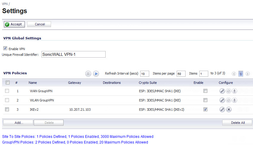
Task: Click the Enable column header
Action: pyautogui.click(x=198, y=83)
